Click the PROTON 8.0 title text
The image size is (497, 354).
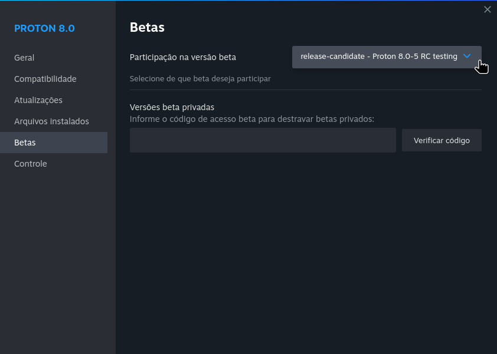(44, 28)
